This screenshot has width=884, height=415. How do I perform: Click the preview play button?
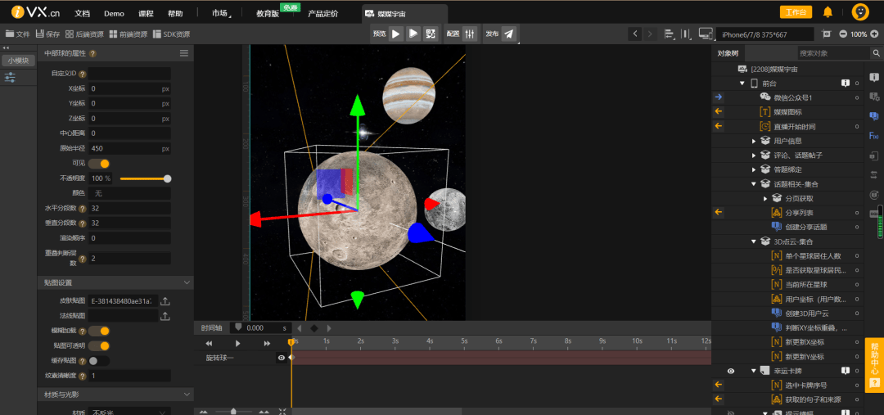(x=396, y=34)
